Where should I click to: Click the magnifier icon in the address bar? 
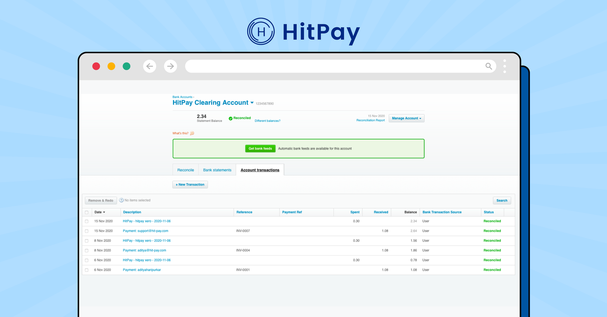pos(489,66)
